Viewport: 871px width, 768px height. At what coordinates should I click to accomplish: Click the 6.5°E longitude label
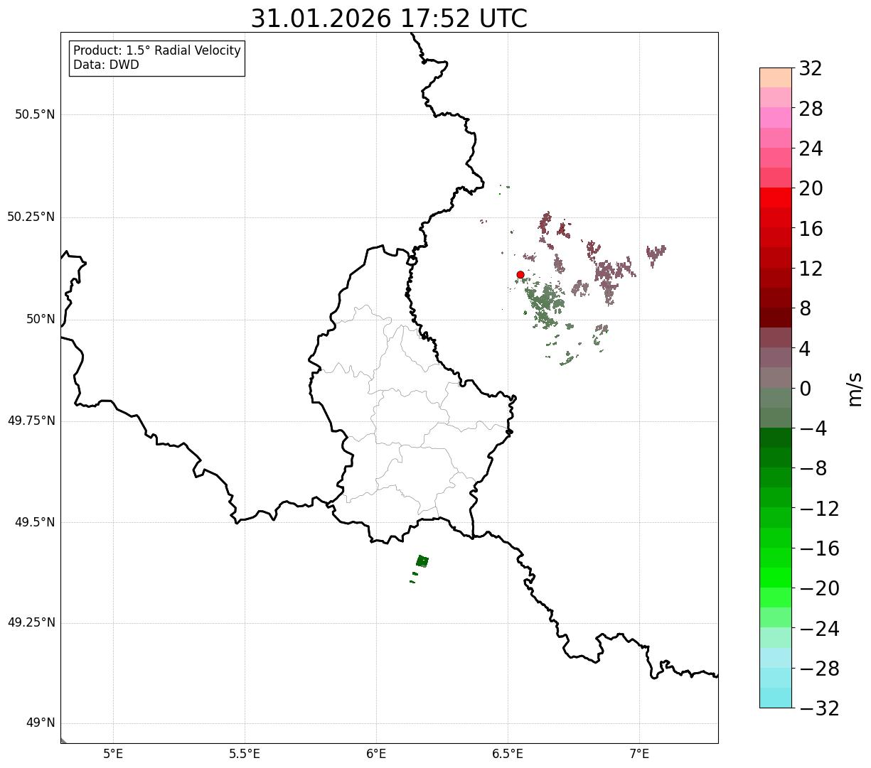pos(508,754)
